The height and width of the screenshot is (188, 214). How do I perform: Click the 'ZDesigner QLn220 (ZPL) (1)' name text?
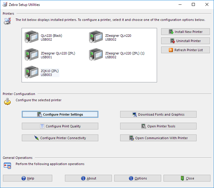click(x=125, y=53)
